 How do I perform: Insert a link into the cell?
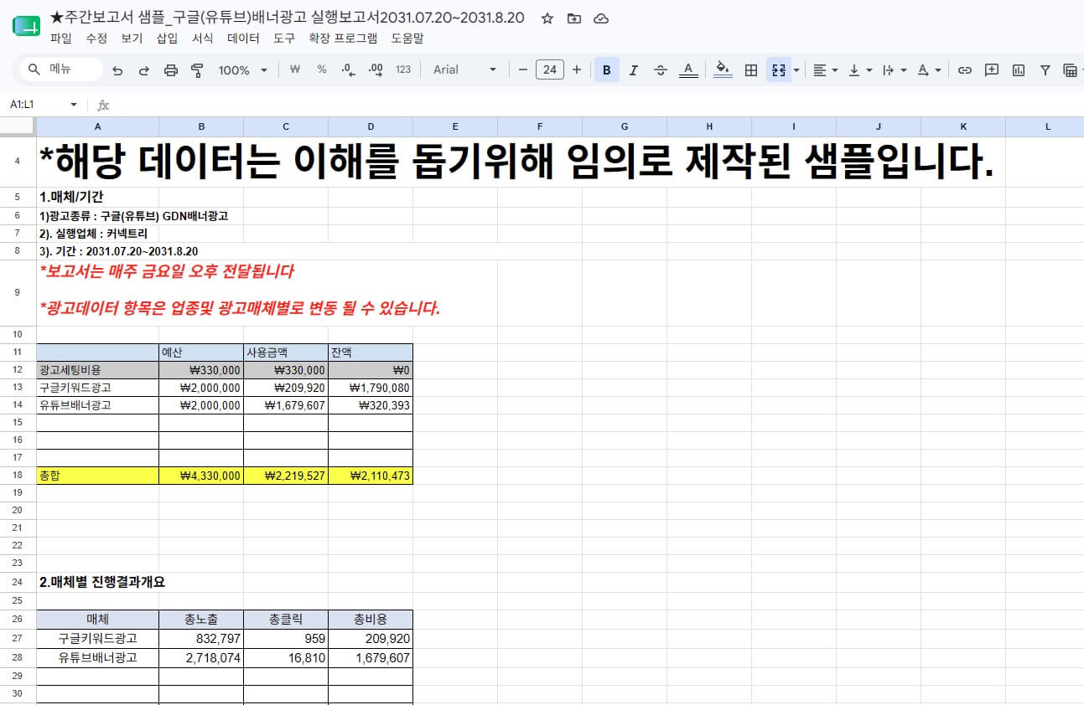[x=965, y=70]
